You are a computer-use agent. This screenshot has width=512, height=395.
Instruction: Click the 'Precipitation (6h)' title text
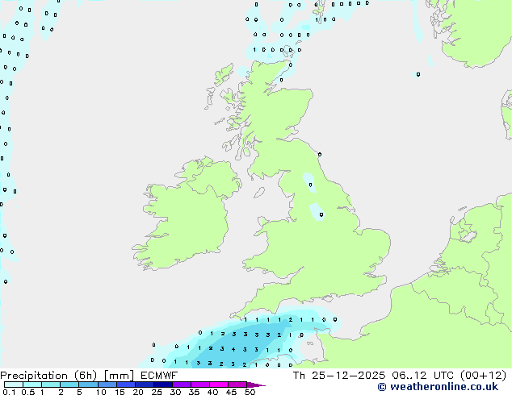coord(48,376)
